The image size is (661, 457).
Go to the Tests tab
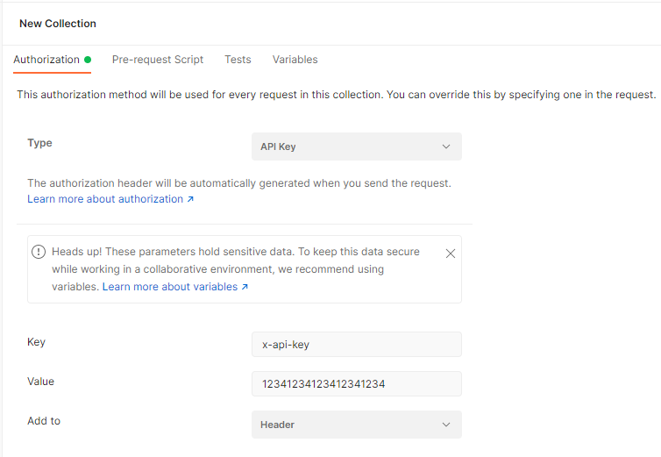(x=238, y=60)
